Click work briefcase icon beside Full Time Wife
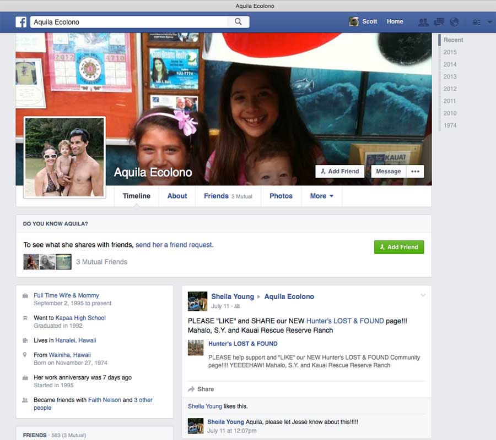This screenshot has height=440, width=496. pos(25,296)
